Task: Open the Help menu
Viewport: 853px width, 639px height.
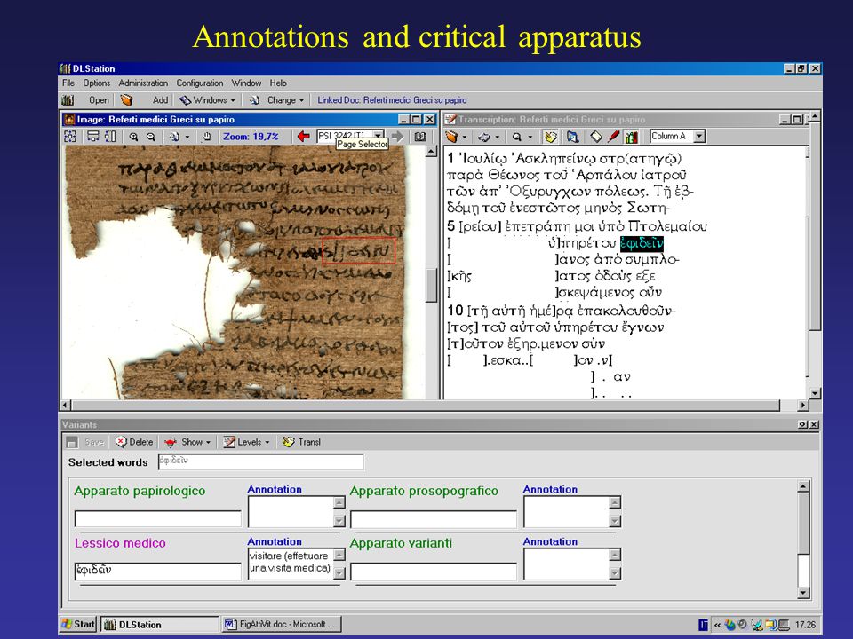Action: tap(278, 83)
